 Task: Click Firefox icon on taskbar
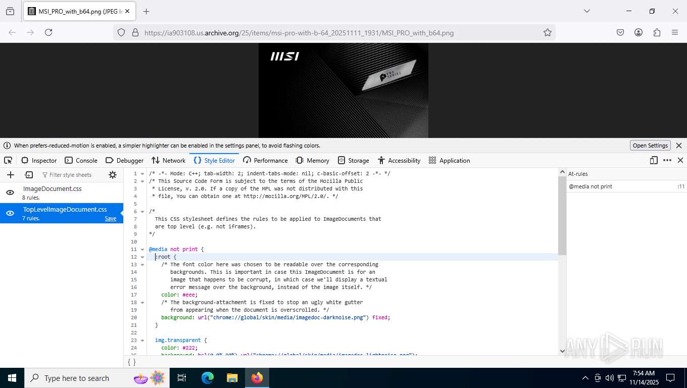pos(257,378)
